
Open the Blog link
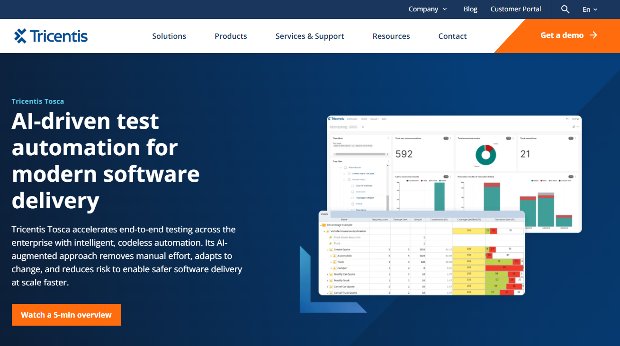(x=470, y=9)
